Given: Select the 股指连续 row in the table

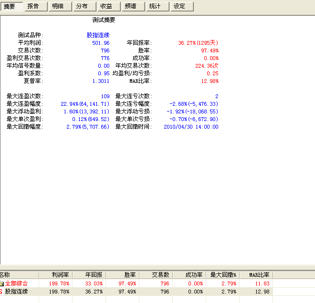Looking at the screenshot, I should [136, 292].
